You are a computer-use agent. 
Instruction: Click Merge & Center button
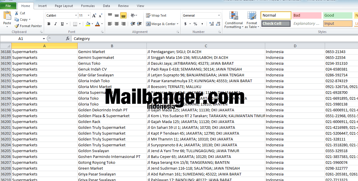point(160,24)
